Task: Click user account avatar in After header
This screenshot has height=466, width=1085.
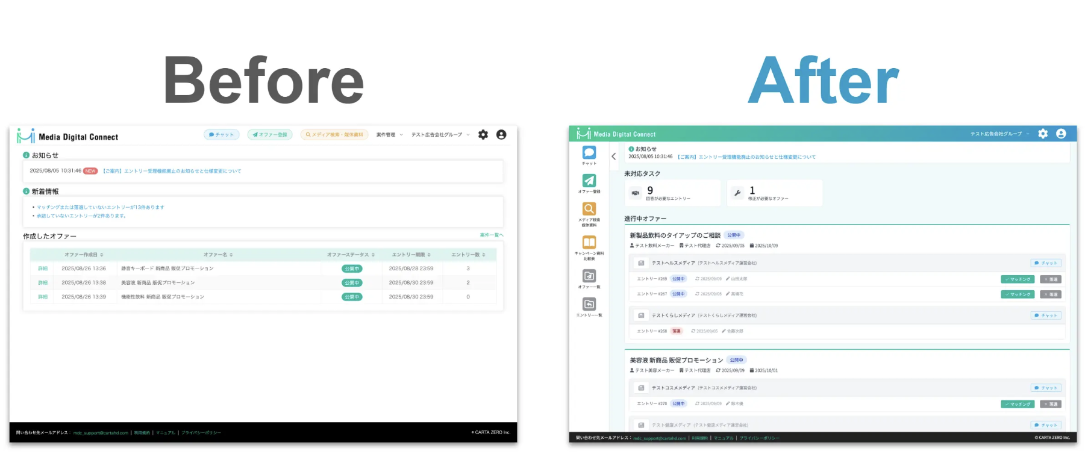Action: 1061,134
